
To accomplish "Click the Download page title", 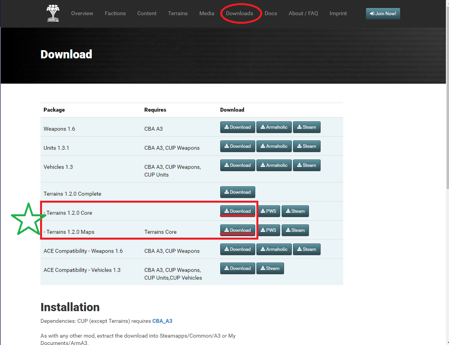I will [x=67, y=54].
